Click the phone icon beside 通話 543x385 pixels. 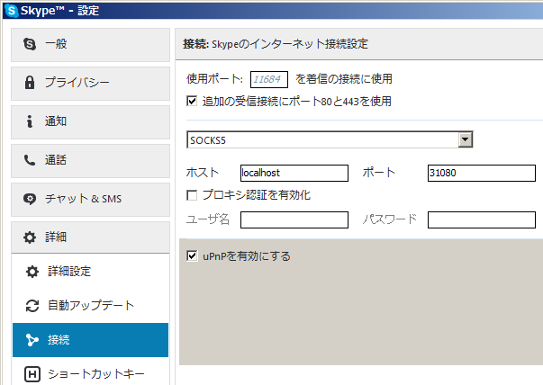click(x=30, y=160)
